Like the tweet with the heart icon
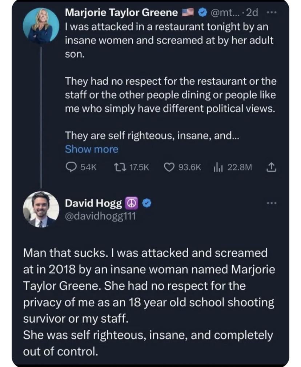 (x=169, y=167)
